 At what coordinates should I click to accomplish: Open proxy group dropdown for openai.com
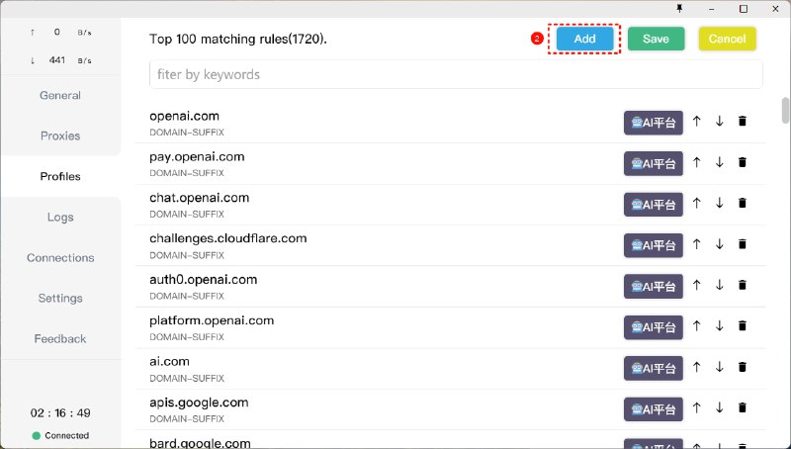[653, 123]
